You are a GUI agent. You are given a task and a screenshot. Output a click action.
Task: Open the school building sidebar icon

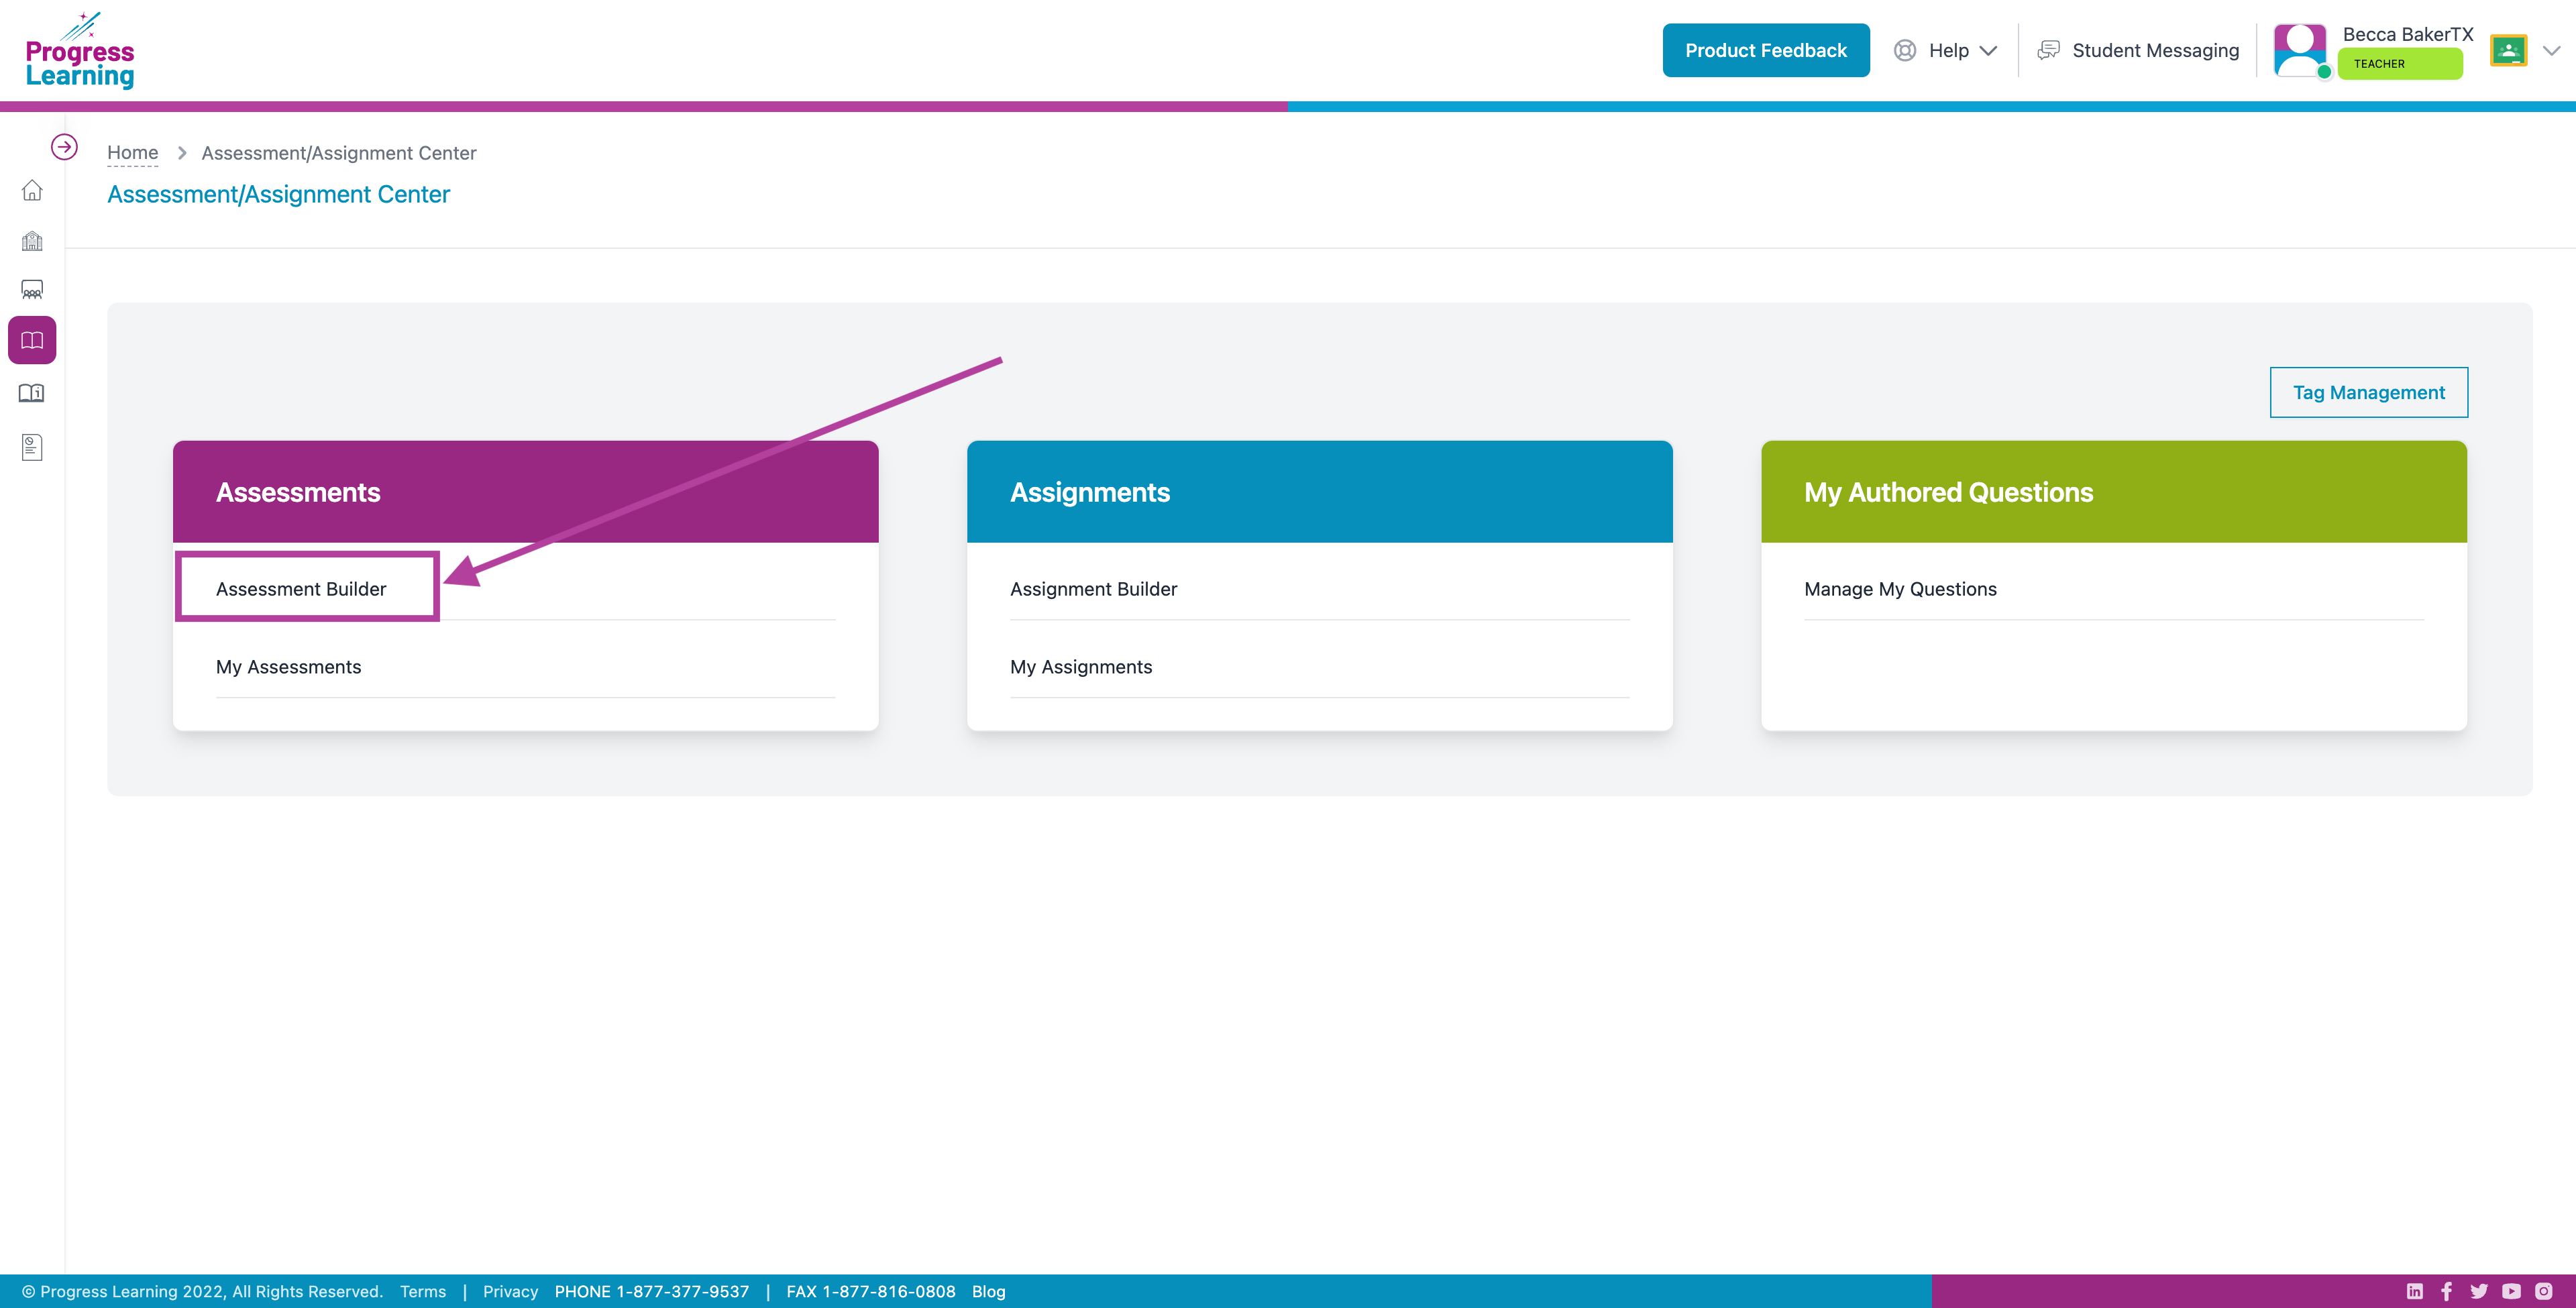click(32, 240)
